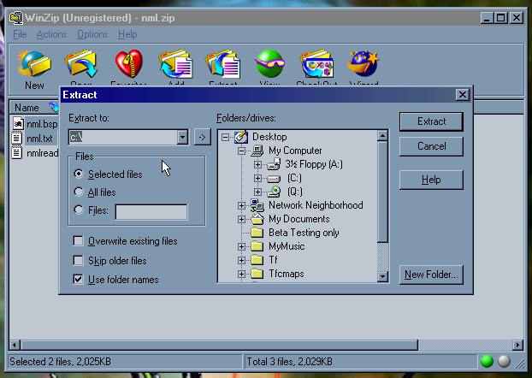Click the arrow button beside Extract to
This screenshot has width=532, height=378.
(202, 137)
